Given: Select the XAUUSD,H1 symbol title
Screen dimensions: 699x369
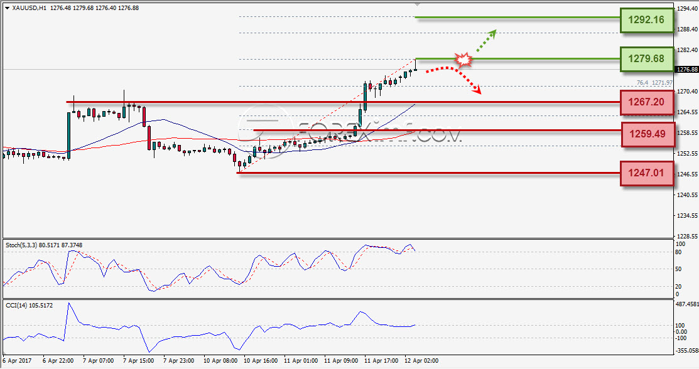Looking at the screenshot, I should [30, 8].
